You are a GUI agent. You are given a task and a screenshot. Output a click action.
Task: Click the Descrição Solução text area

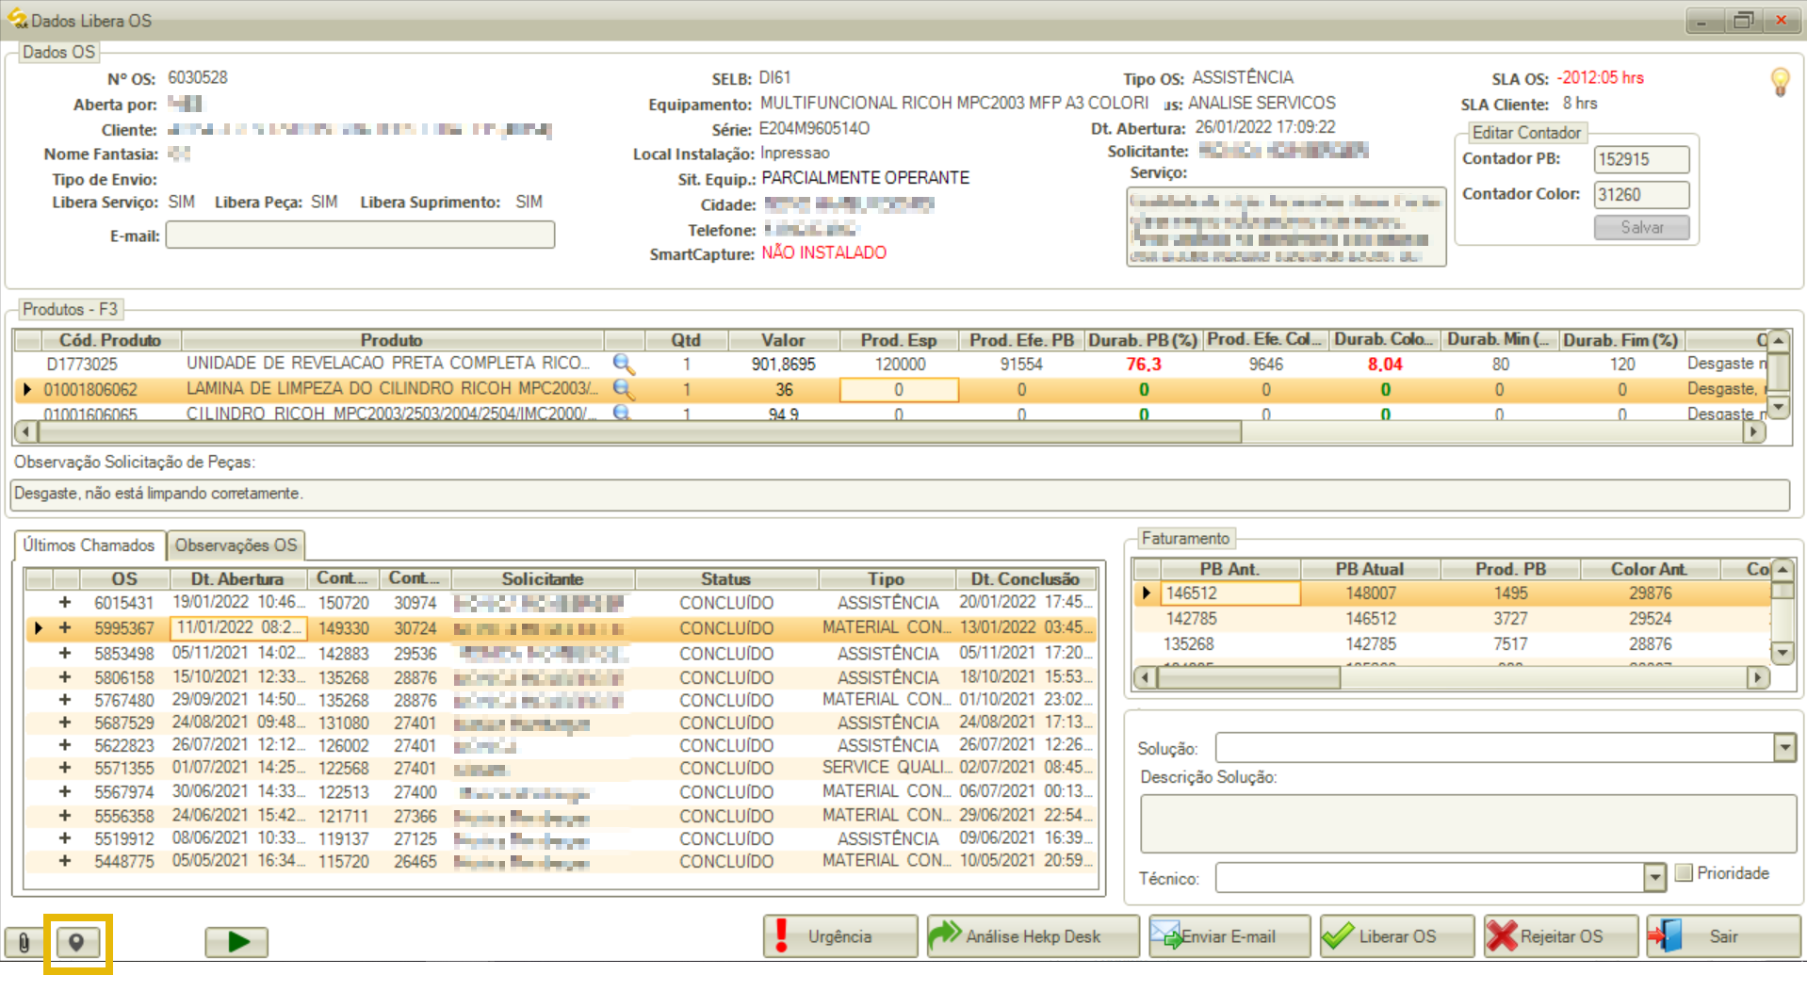pyautogui.click(x=1468, y=824)
